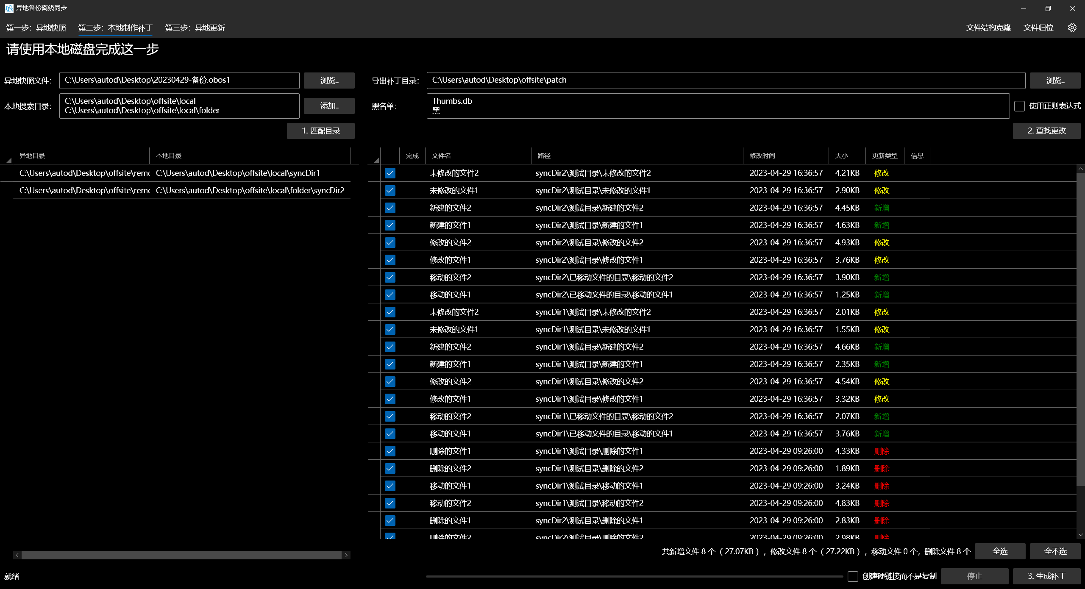
Task: Click the 停止 button
Action: [x=975, y=576]
